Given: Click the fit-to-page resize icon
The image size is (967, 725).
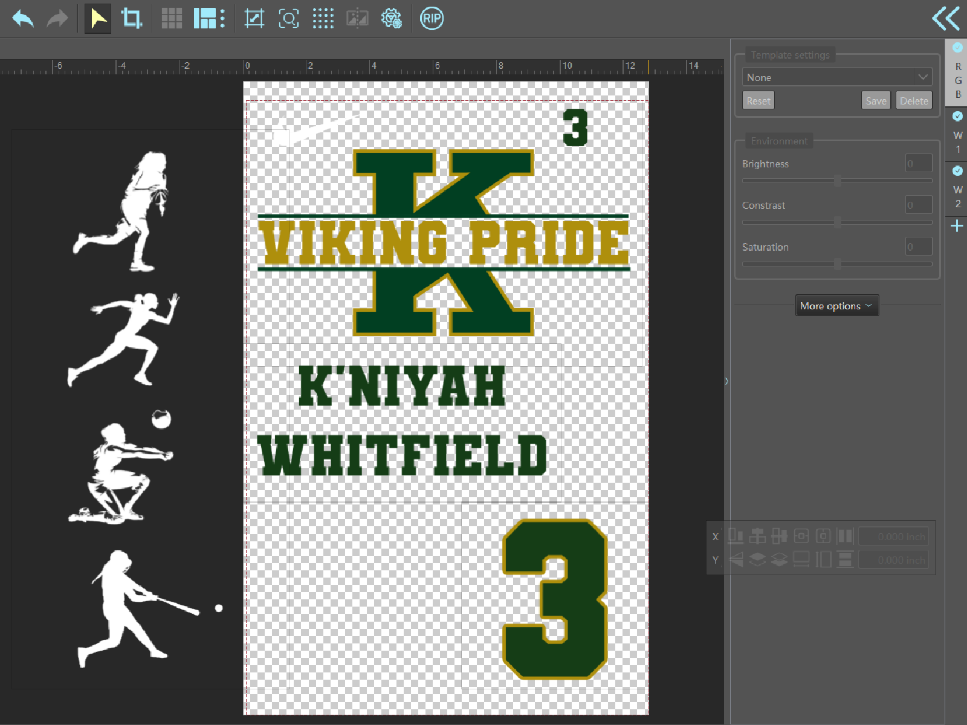Looking at the screenshot, I should (254, 19).
